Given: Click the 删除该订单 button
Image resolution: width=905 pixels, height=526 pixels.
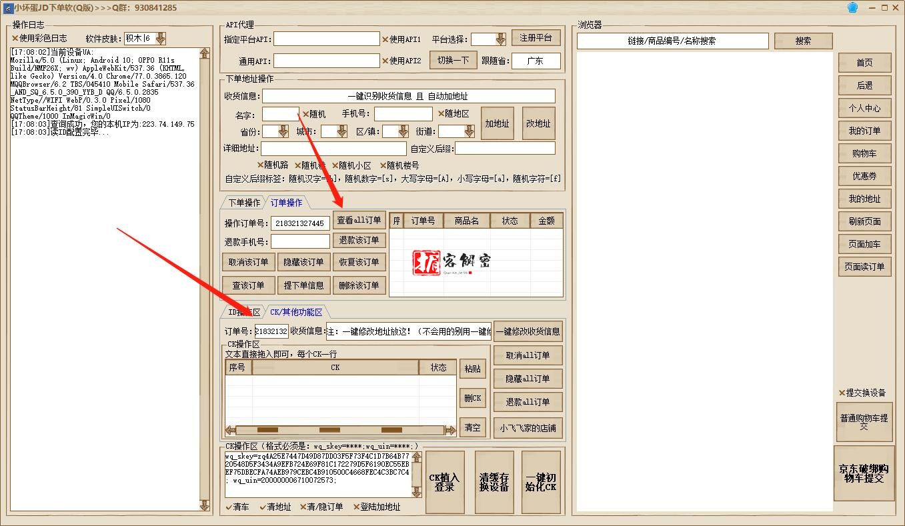Looking at the screenshot, I should (359, 285).
